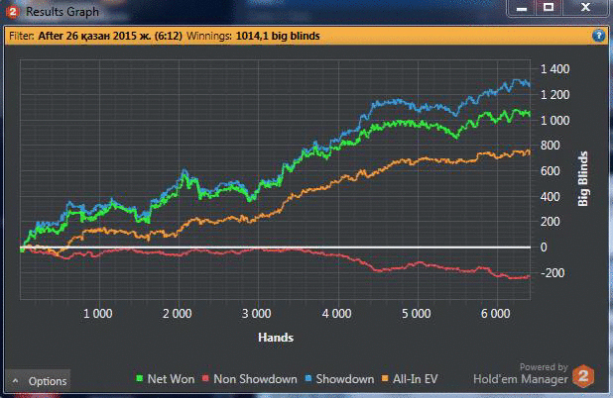Screen dimensions: 613x398
Task: Click the orange All-In EV color swatch
Action: 388,379
